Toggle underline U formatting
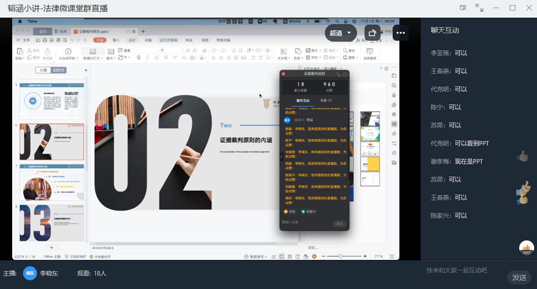537x289 pixels. pos(157,57)
